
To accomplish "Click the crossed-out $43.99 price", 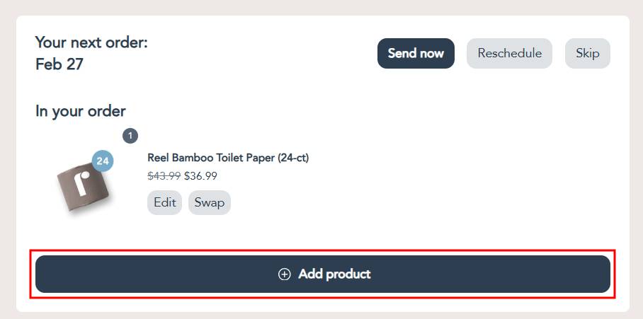I will (164, 176).
